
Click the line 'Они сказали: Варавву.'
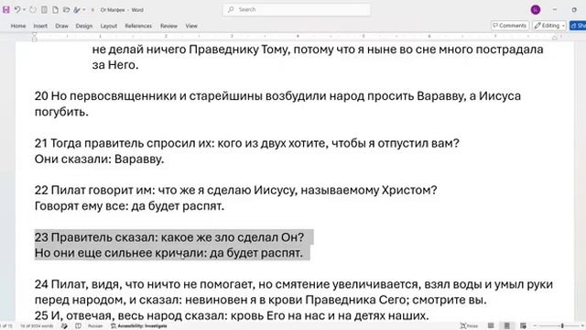(100, 159)
